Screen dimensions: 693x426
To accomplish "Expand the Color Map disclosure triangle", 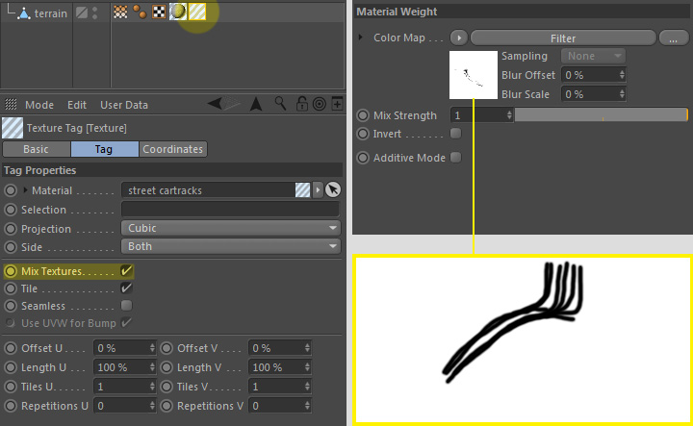I will 361,38.
